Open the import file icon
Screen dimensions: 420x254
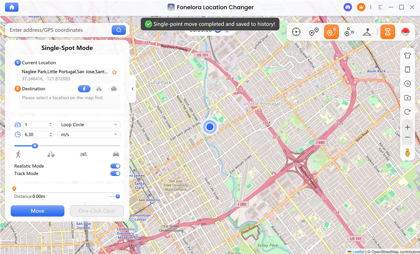[407, 98]
